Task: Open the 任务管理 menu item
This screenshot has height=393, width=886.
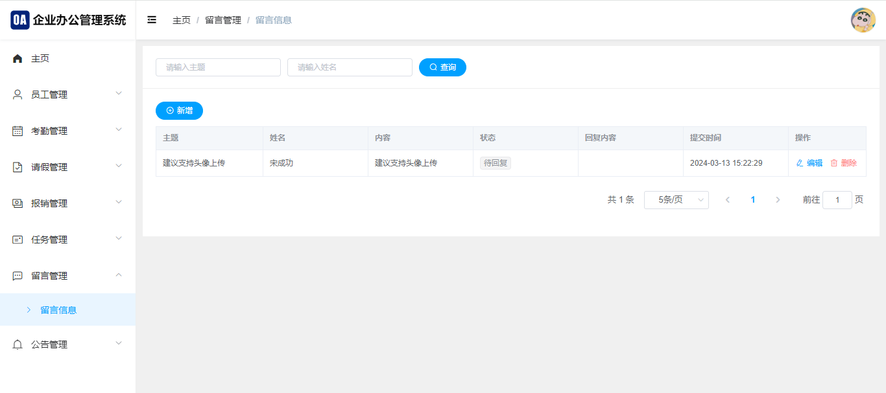Action: click(49, 240)
